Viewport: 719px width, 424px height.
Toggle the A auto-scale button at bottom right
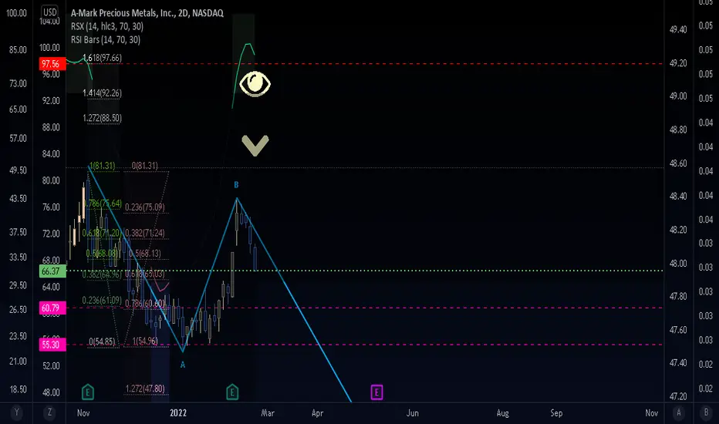(x=679, y=412)
